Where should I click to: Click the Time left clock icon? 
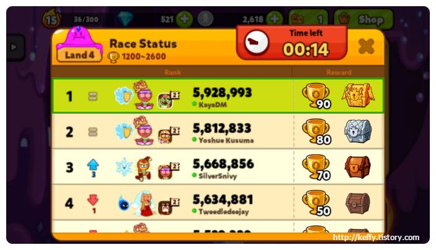(256, 43)
